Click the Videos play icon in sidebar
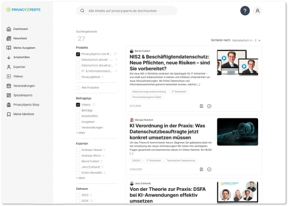 tap(8, 77)
